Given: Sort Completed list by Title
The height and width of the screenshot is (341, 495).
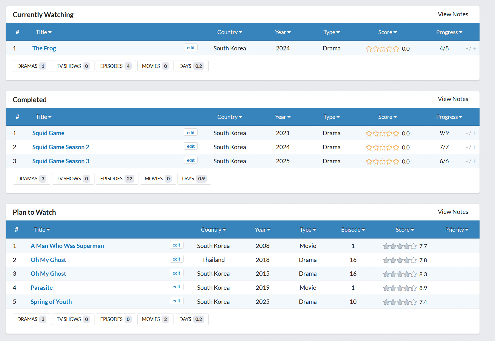Looking at the screenshot, I should pyautogui.click(x=44, y=117).
